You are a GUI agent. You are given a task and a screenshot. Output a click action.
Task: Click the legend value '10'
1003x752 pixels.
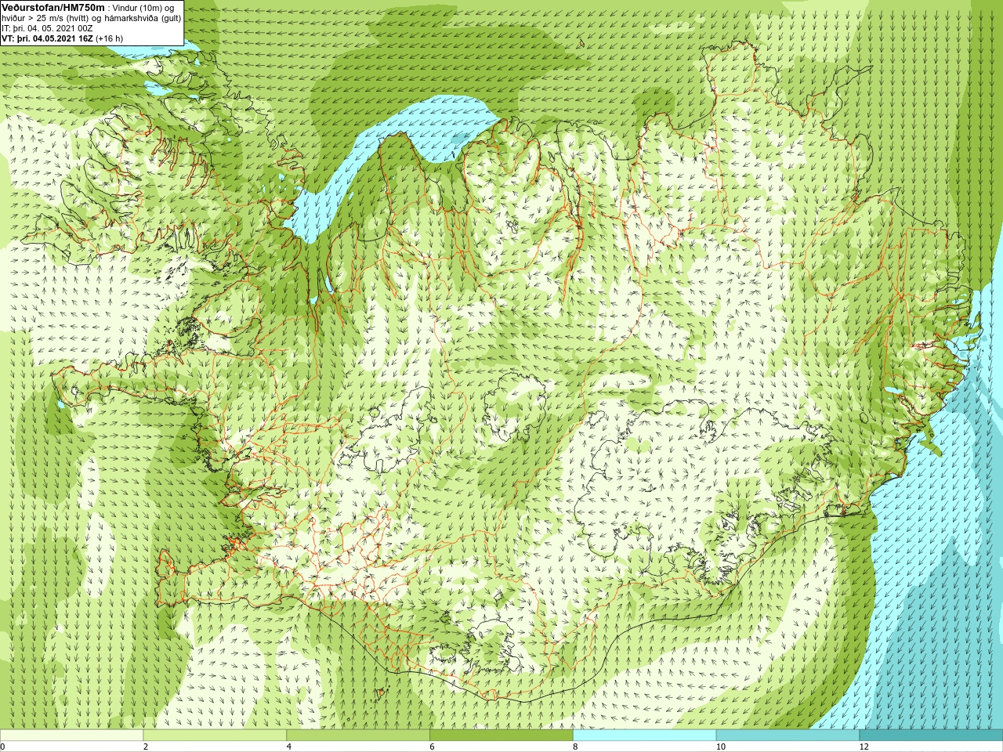pos(720,747)
